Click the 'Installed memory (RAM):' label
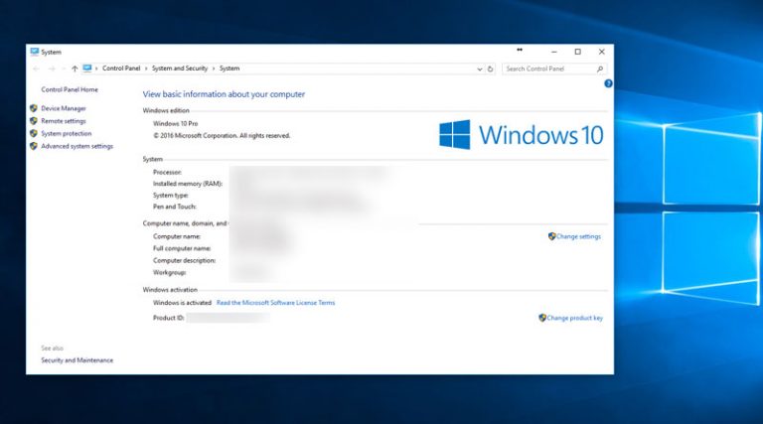Image resolution: width=763 pixels, height=424 pixels. click(188, 184)
